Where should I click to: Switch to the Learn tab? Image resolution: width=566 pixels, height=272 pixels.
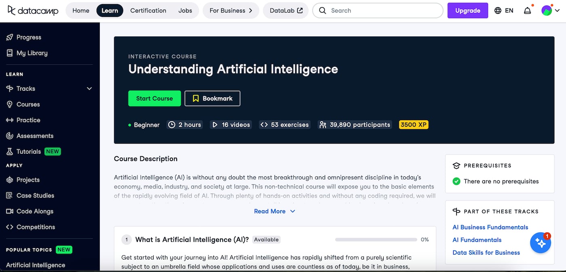110,10
